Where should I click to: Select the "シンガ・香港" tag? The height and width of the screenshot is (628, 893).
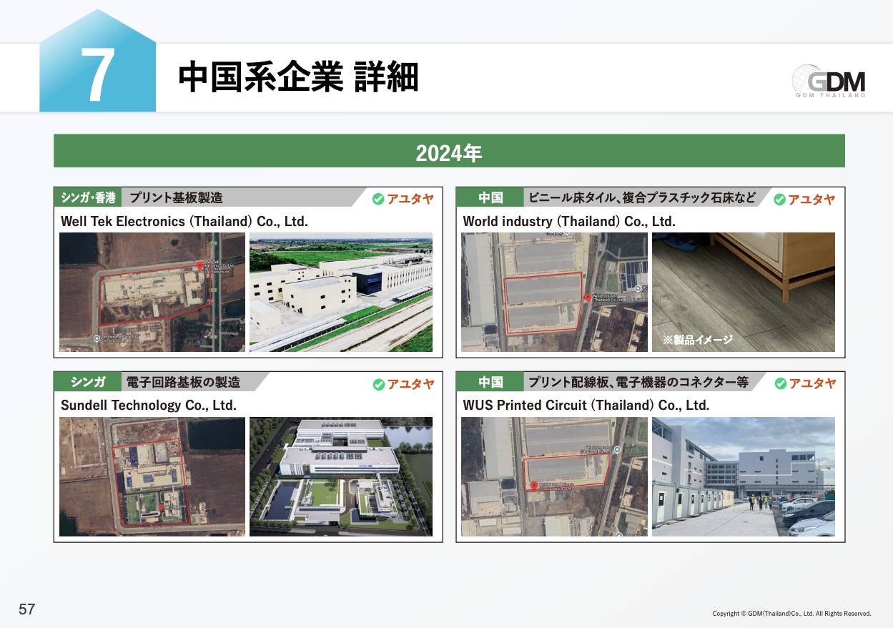point(88,197)
